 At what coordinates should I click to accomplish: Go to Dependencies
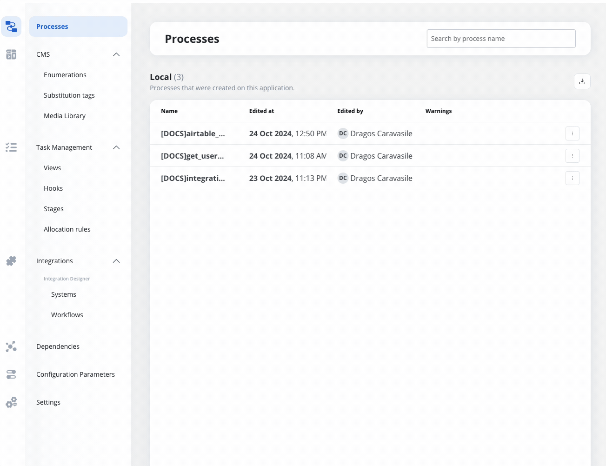(x=58, y=346)
